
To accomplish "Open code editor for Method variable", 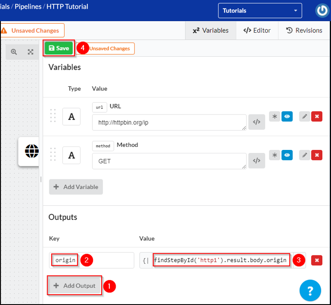I will click(x=257, y=161).
